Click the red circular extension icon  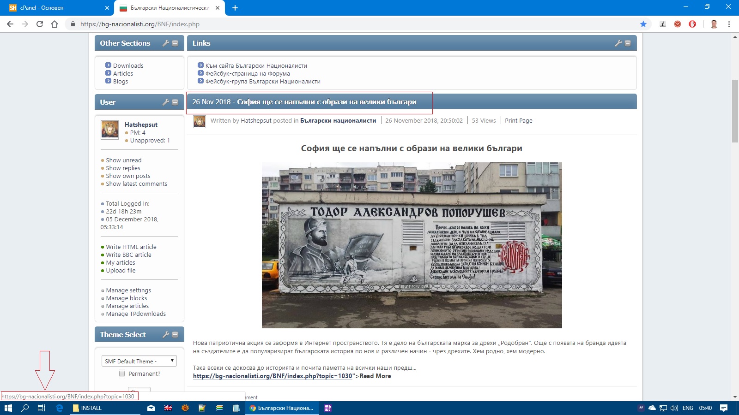point(678,24)
